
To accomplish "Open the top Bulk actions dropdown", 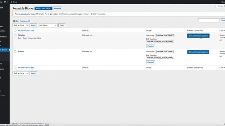I will [21, 25].
